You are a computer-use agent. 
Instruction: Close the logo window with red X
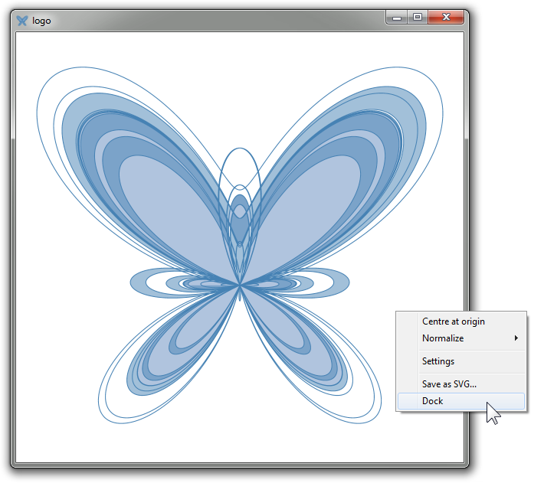447,17
